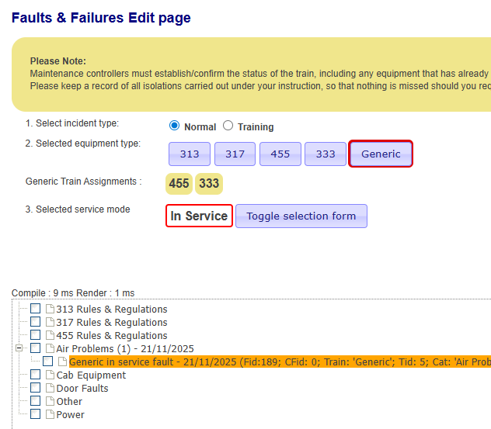Select the Normal incident type radio button
The image size is (491, 429).
click(x=174, y=126)
